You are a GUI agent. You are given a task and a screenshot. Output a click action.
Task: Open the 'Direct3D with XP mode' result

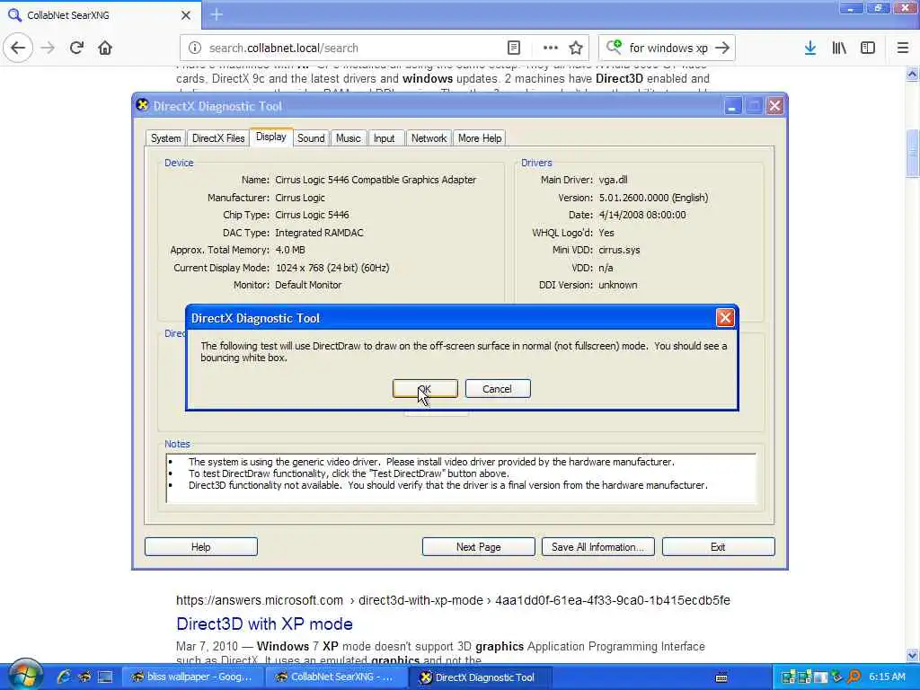[264, 624]
